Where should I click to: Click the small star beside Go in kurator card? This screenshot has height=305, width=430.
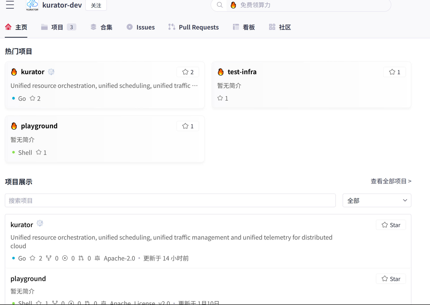32,98
